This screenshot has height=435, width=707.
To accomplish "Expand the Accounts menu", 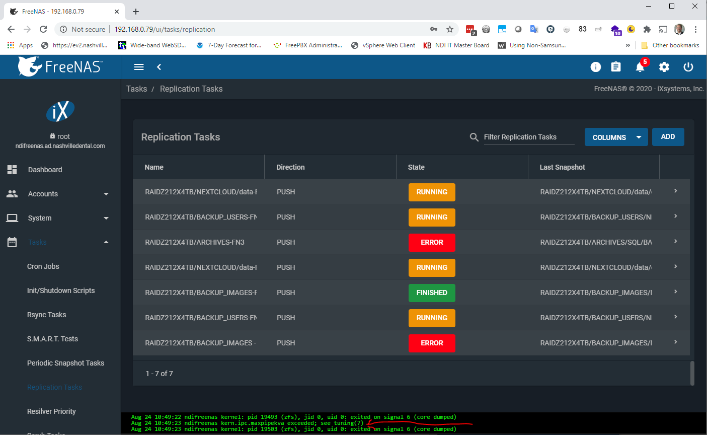I will point(60,194).
